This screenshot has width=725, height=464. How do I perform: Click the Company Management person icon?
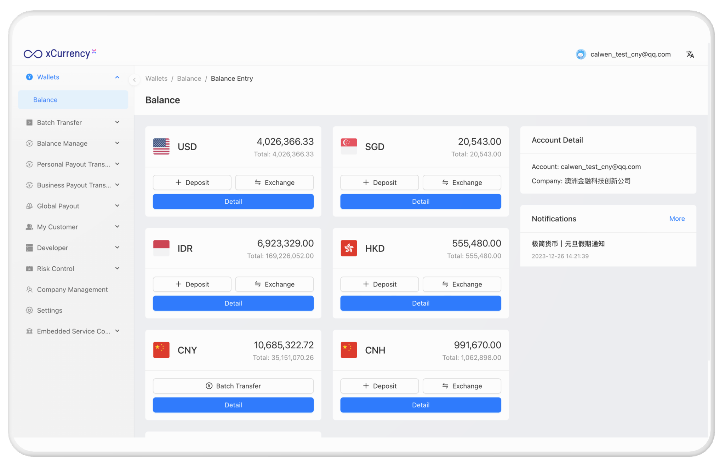(x=29, y=290)
